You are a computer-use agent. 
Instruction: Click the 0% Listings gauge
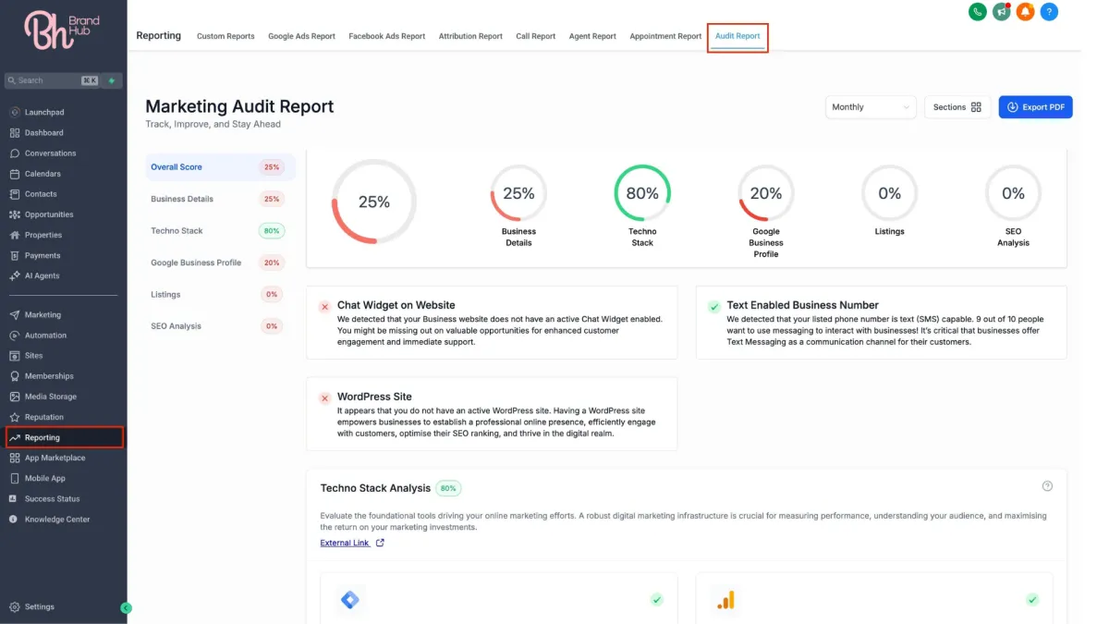coord(890,193)
